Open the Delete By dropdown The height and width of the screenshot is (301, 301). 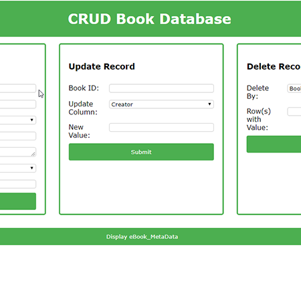294,88
